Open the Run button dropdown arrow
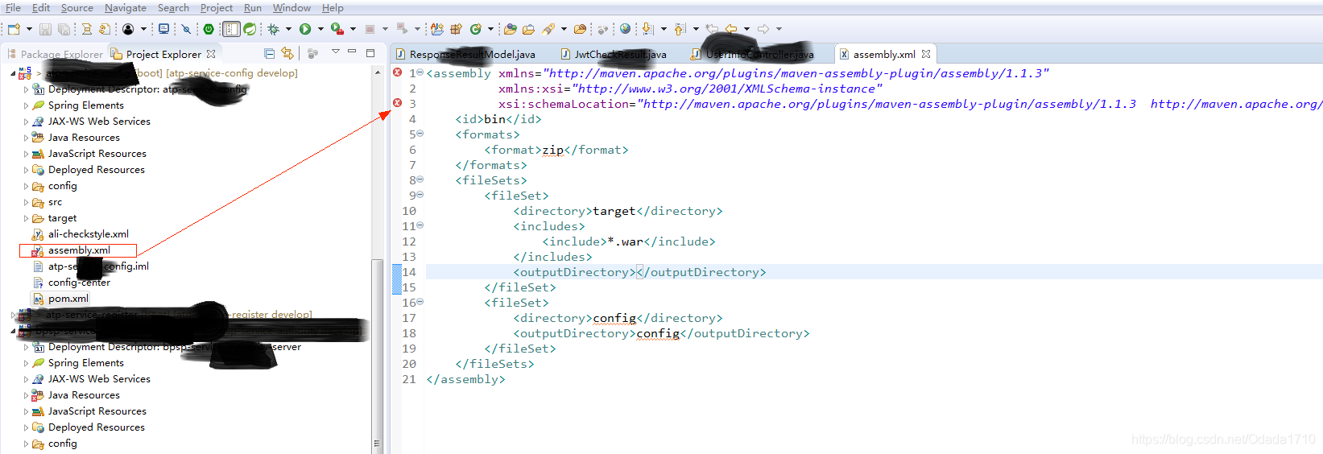 (320, 29)
